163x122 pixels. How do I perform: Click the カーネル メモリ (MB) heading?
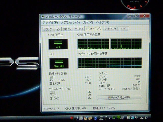tap(60, 89)
